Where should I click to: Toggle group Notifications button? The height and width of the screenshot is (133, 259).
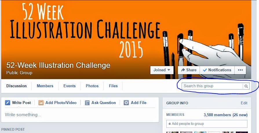pyautogui.click(x=217, y=70)
